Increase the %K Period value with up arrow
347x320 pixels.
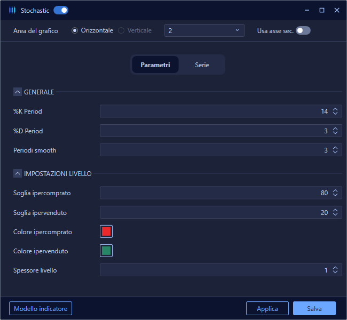pos(335,109)
